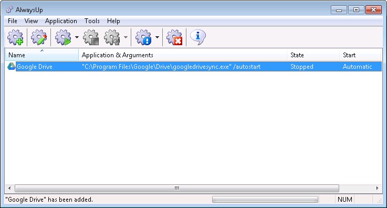Viewport: 387px width, 208px height.
Task: Open the Tools menu
Action: tap(92, 21)
